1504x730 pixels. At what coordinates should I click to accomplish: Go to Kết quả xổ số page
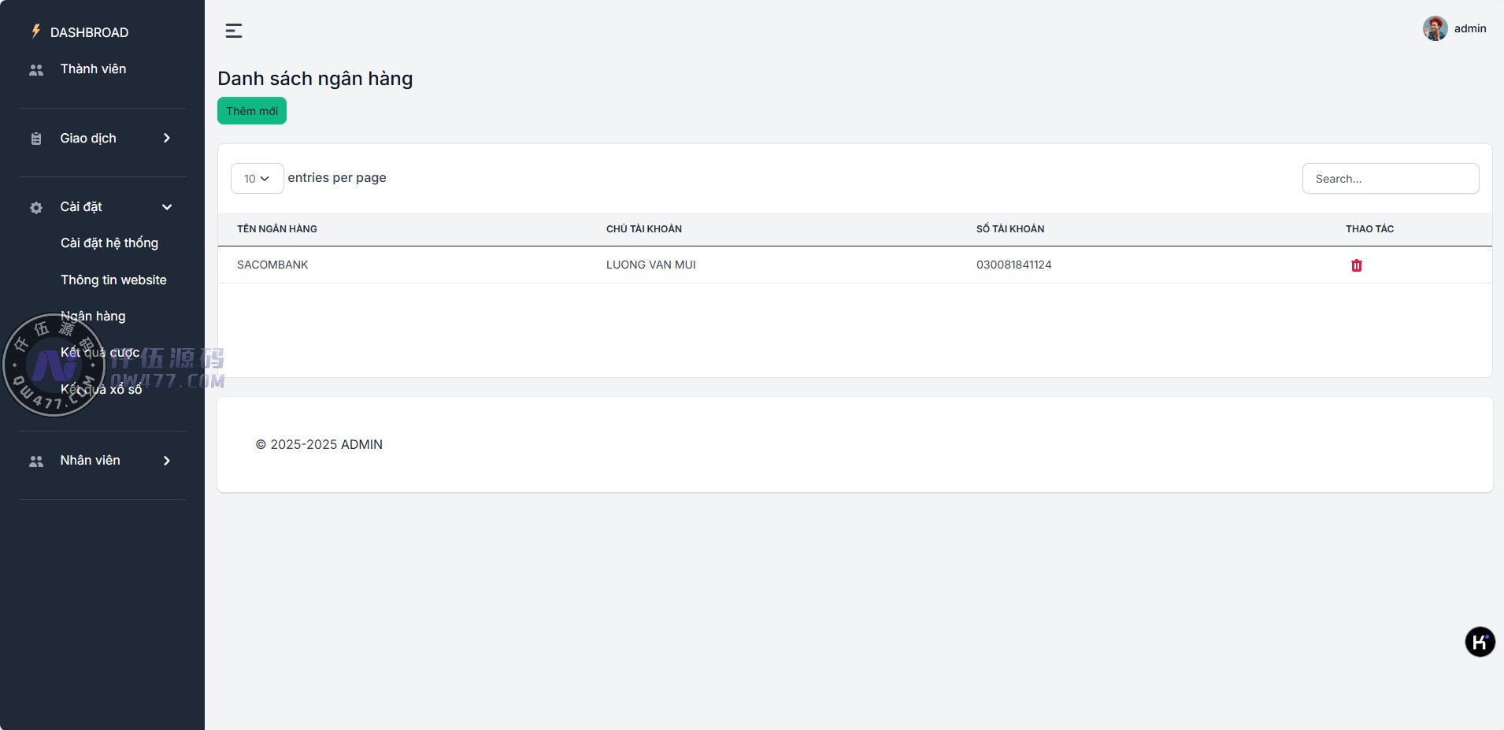pyautogui.click(x=102, y=389)
